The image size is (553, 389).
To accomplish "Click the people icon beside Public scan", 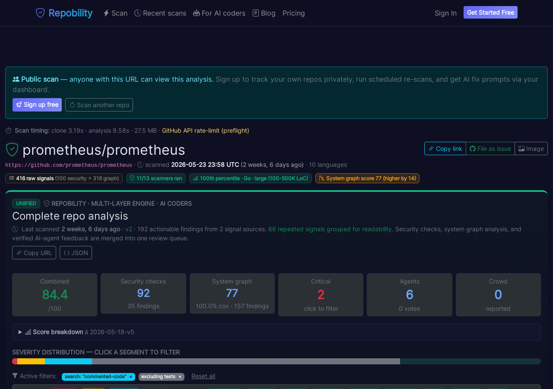I will (16, 79).
